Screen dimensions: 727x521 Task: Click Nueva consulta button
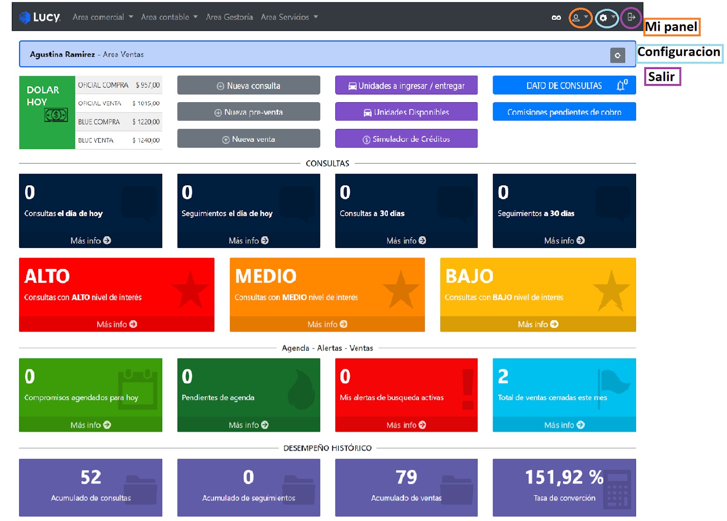(249, 85)
